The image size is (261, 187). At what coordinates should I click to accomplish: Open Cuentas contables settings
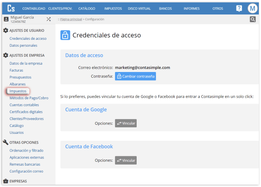[x=24, y=105]
